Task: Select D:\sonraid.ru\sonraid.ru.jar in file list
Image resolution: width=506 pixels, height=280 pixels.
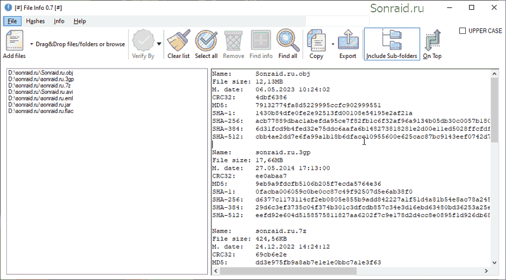Action: pyautogui.click(x=39, y=105)
